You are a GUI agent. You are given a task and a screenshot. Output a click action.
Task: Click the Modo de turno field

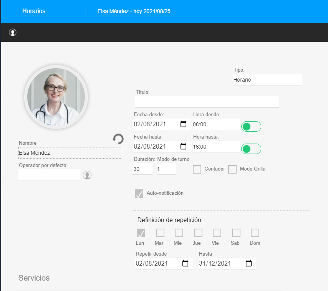[x=167, y=169]
